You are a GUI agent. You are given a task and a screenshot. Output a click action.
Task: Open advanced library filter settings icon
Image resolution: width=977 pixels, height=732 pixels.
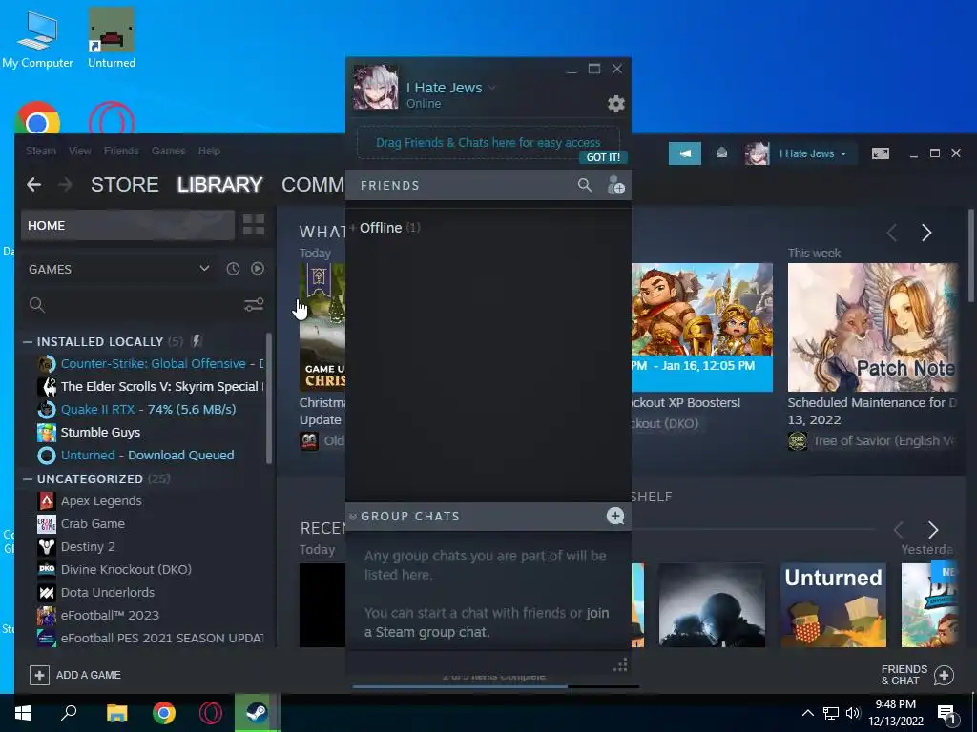pyautogui.click(x=254, y=304)
